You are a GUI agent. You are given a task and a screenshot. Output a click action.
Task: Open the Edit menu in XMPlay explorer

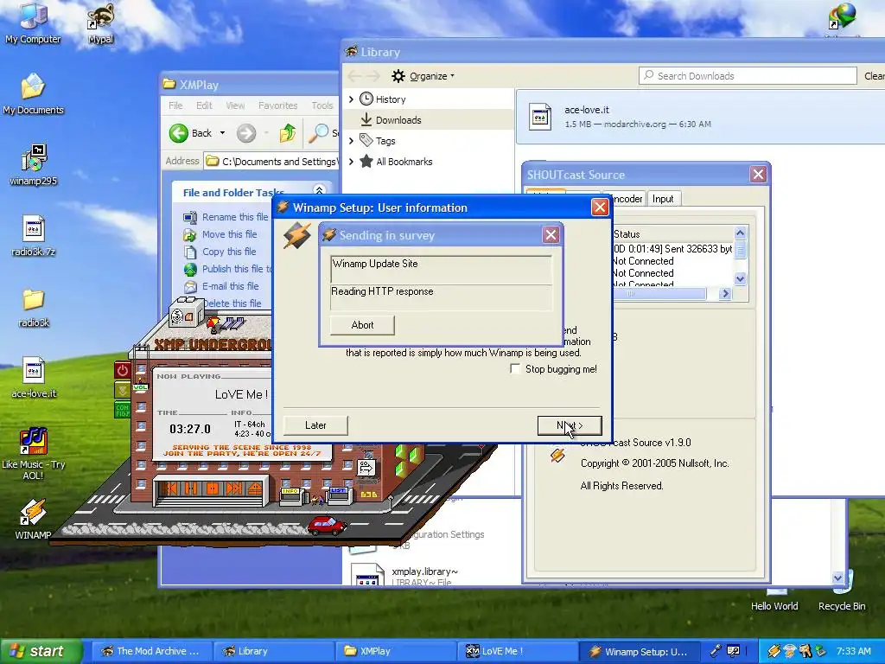[204, 105]
